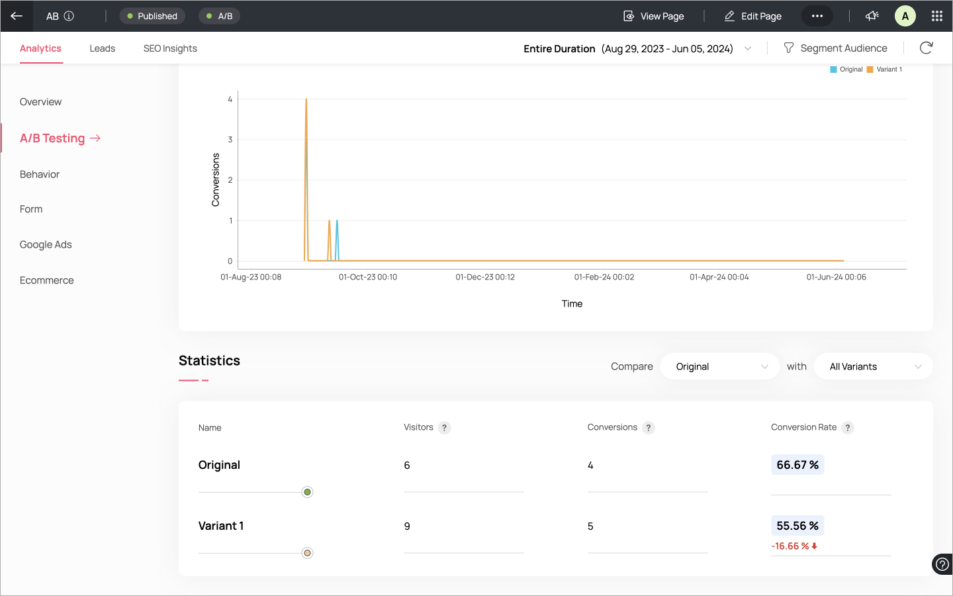Click the Conversion Rate help icon

coord(848,428)
